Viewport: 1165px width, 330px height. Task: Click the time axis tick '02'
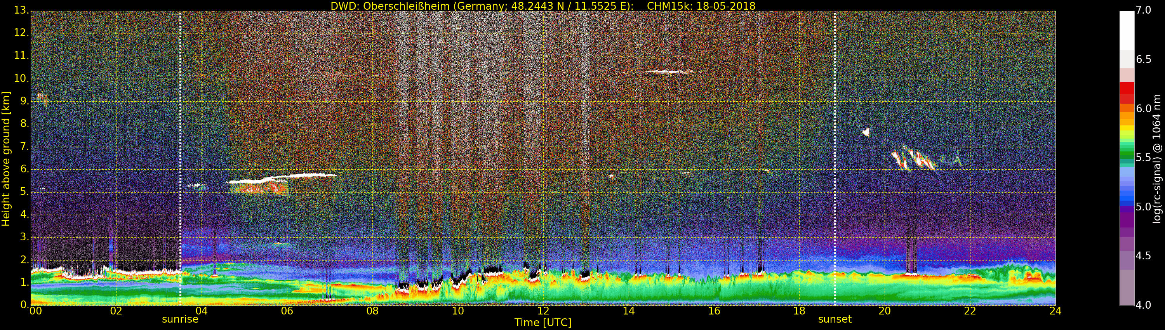click(116, 311)
